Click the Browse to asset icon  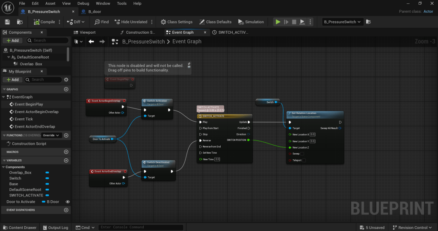pyautogui.click(x=20, y=22)
